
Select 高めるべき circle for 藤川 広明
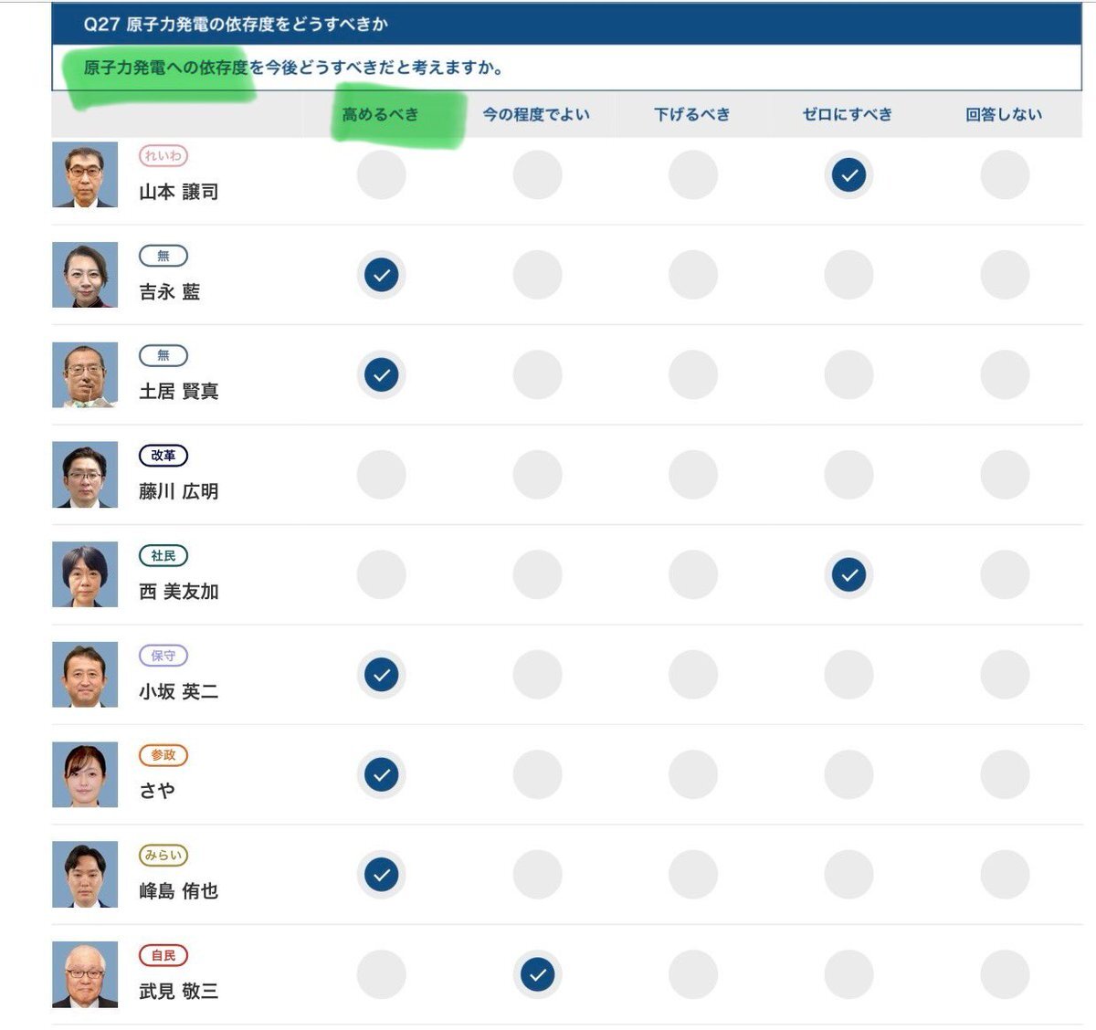(381, 475)
